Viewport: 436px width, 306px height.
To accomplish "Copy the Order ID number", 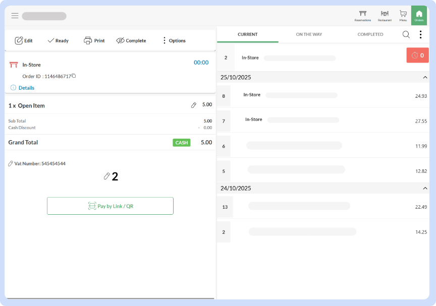I will coord(74,76).
